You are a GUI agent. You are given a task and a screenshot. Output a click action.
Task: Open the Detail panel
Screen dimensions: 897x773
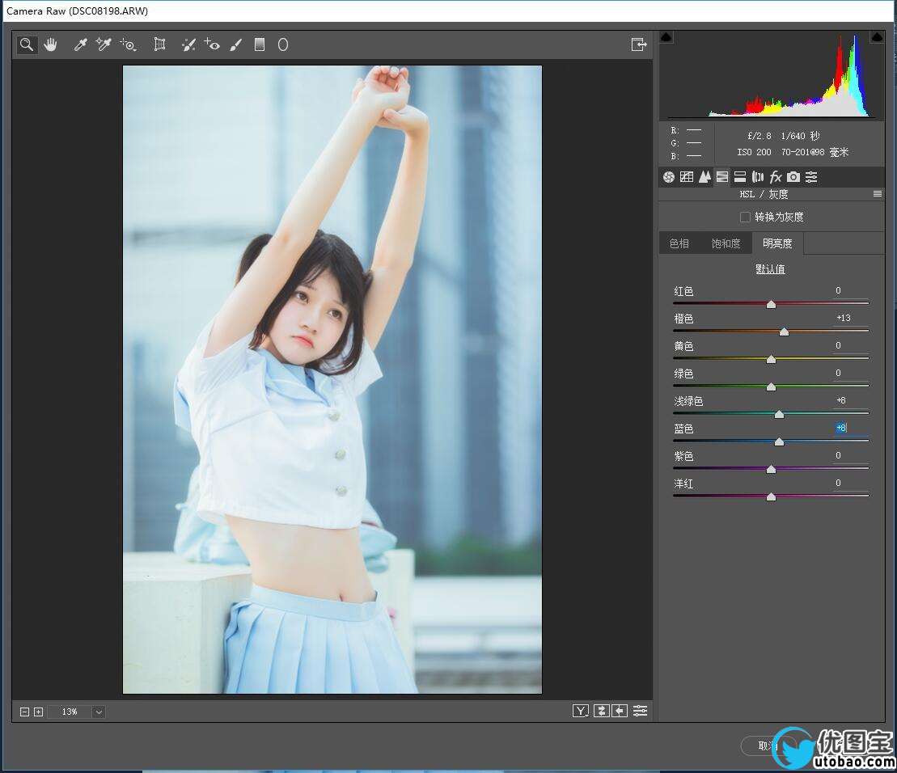[704, 177]
